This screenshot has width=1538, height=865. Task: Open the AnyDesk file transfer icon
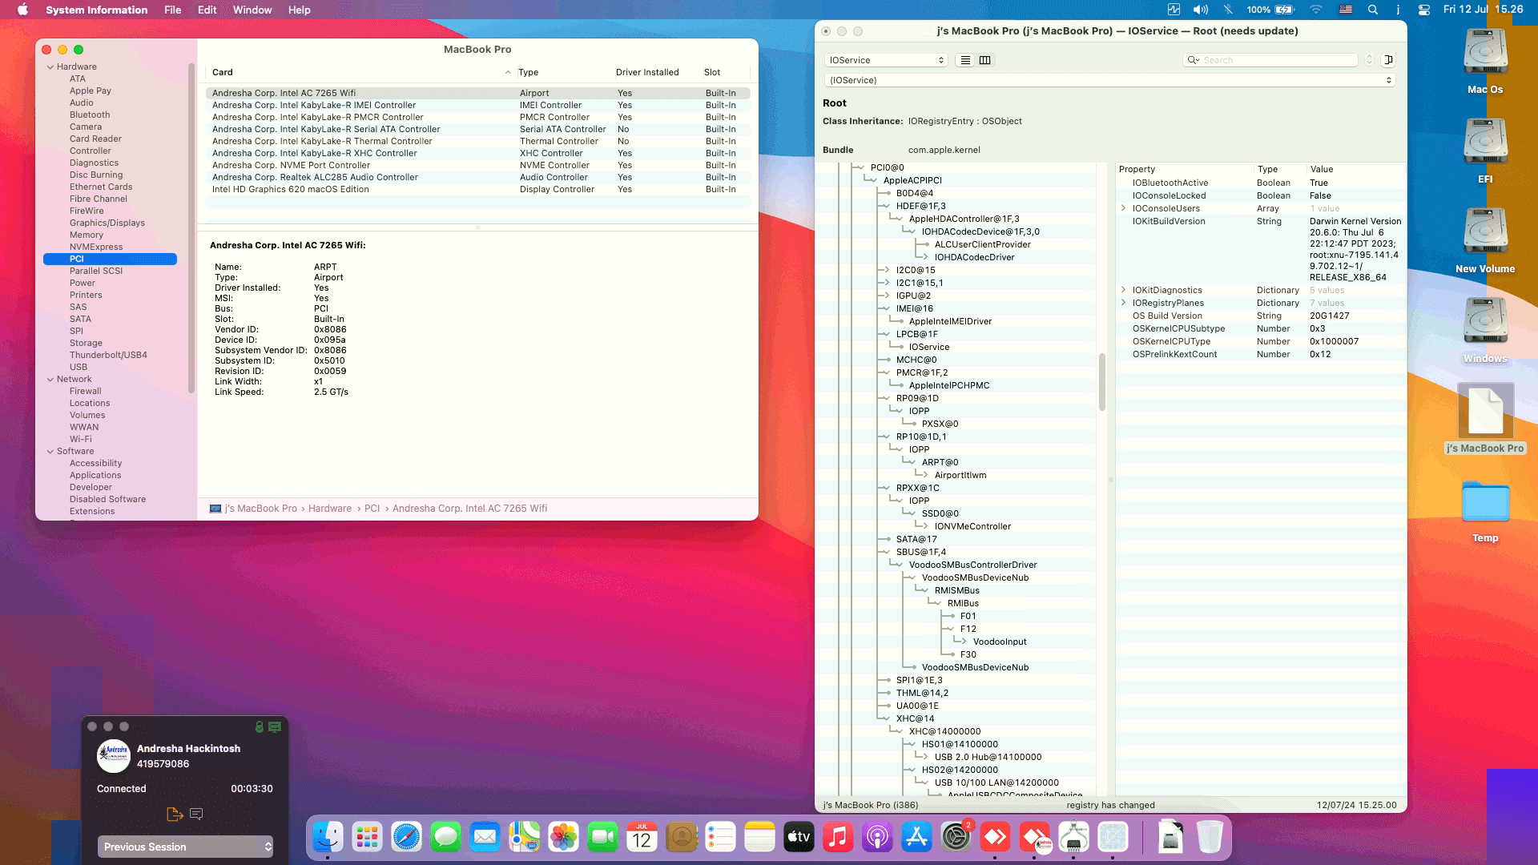coord(175,814)
